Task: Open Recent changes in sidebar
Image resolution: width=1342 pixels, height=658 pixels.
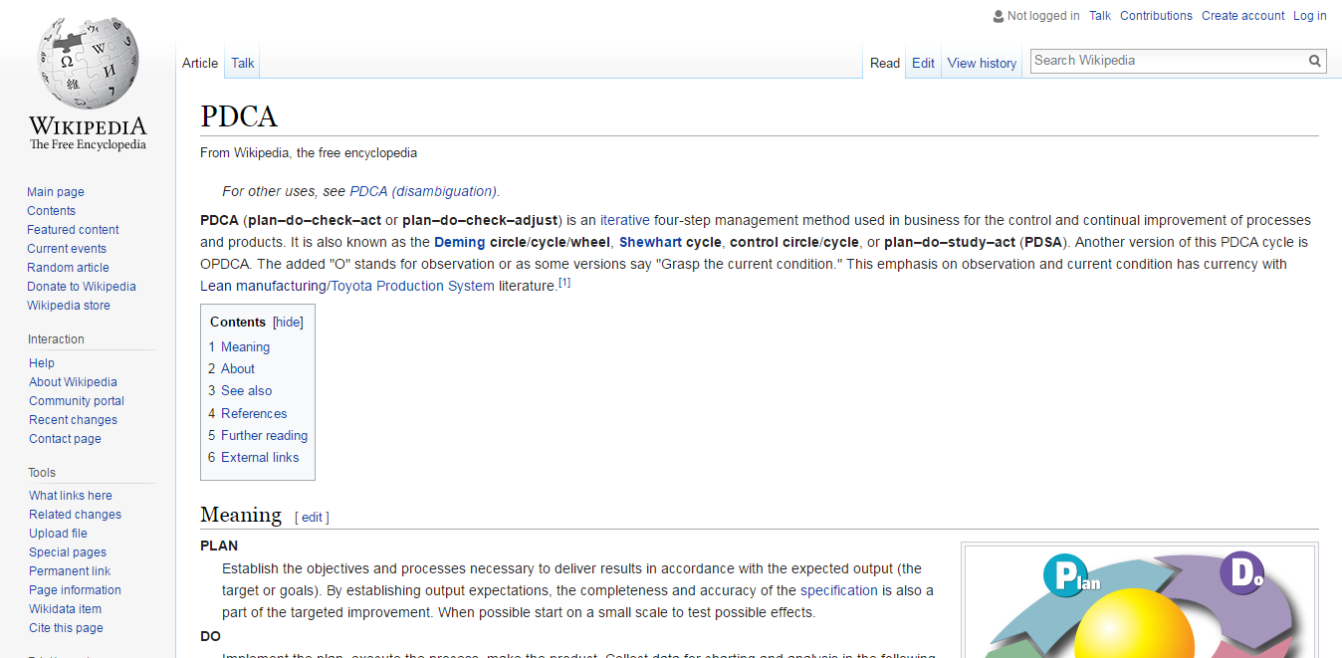Action: point(73,420)
